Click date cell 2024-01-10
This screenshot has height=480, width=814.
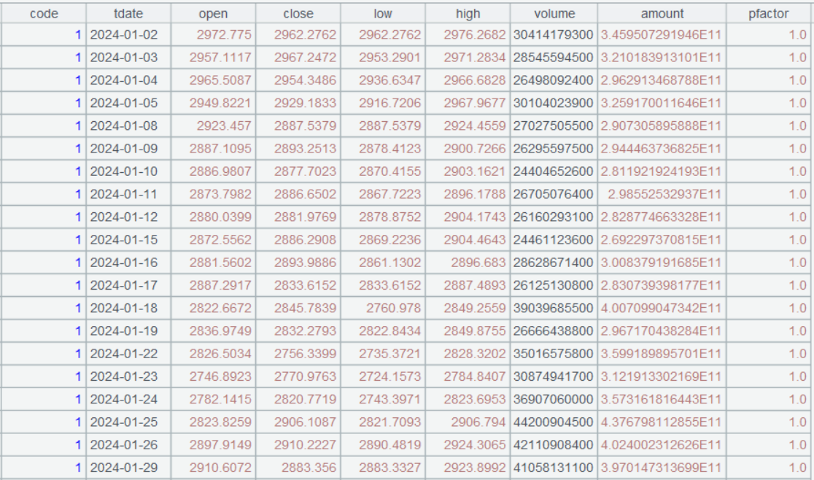128,171
